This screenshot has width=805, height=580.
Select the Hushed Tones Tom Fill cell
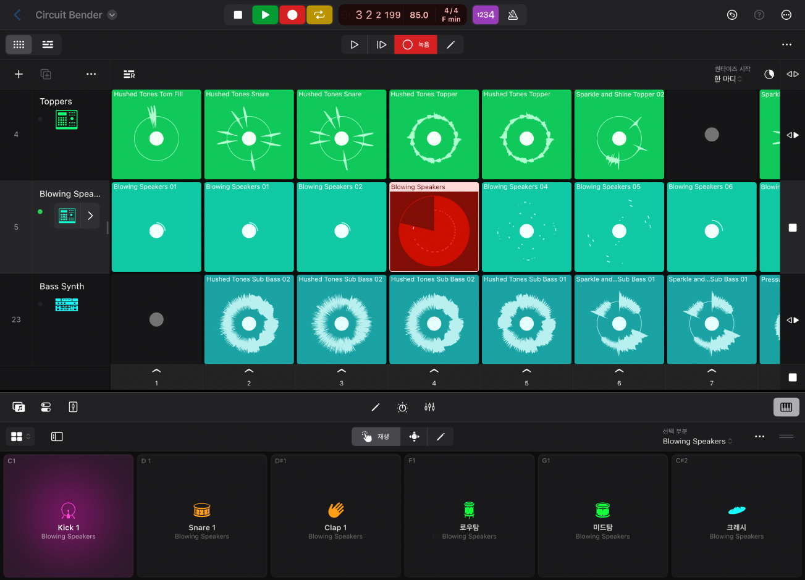156,135
